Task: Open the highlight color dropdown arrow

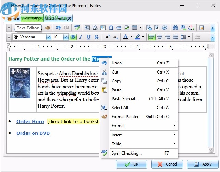Action: 143,37
